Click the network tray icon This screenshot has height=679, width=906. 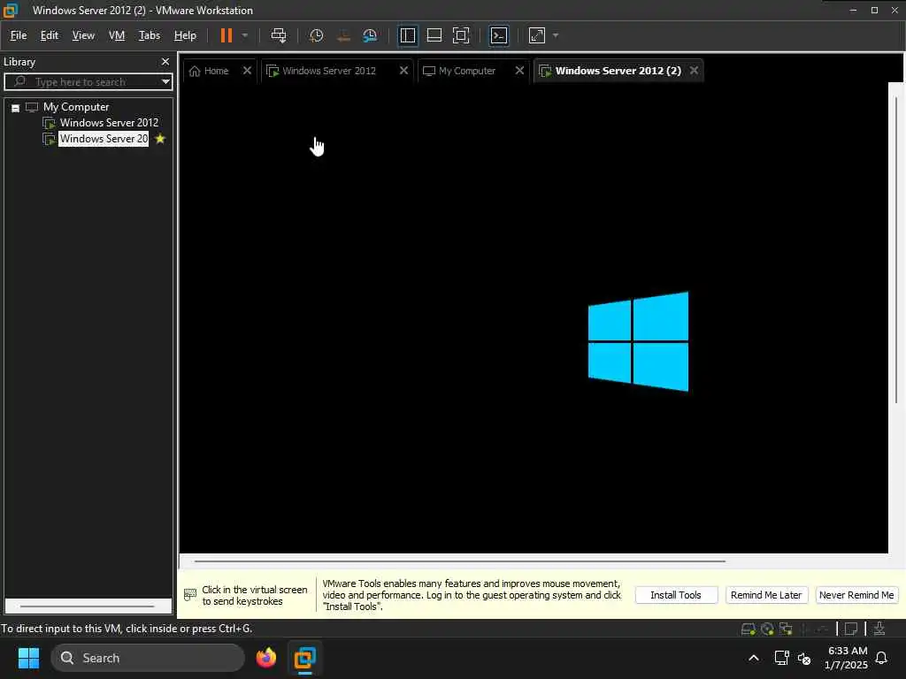coord(781,658)
